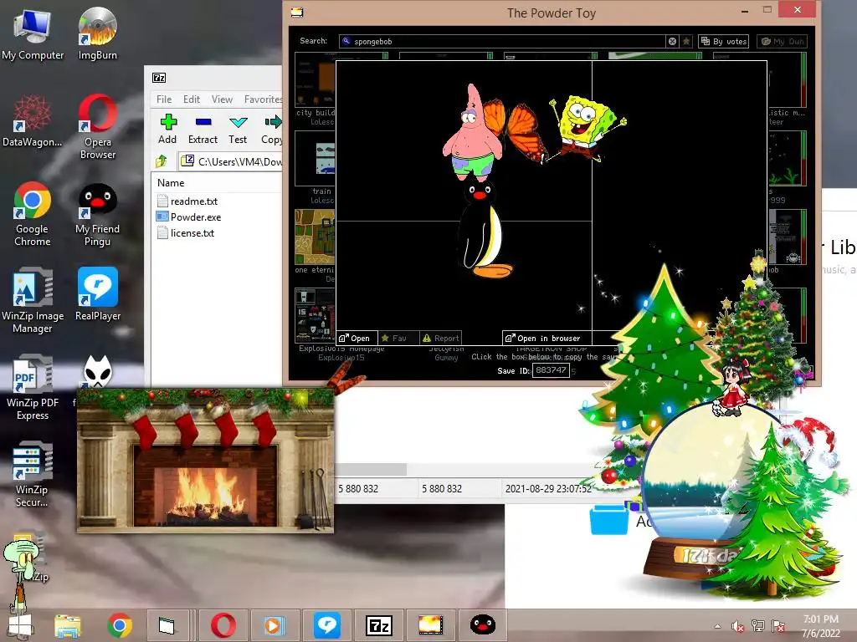
Task: Open RealPlayer desktop shortcut
Action: [97, 293]
